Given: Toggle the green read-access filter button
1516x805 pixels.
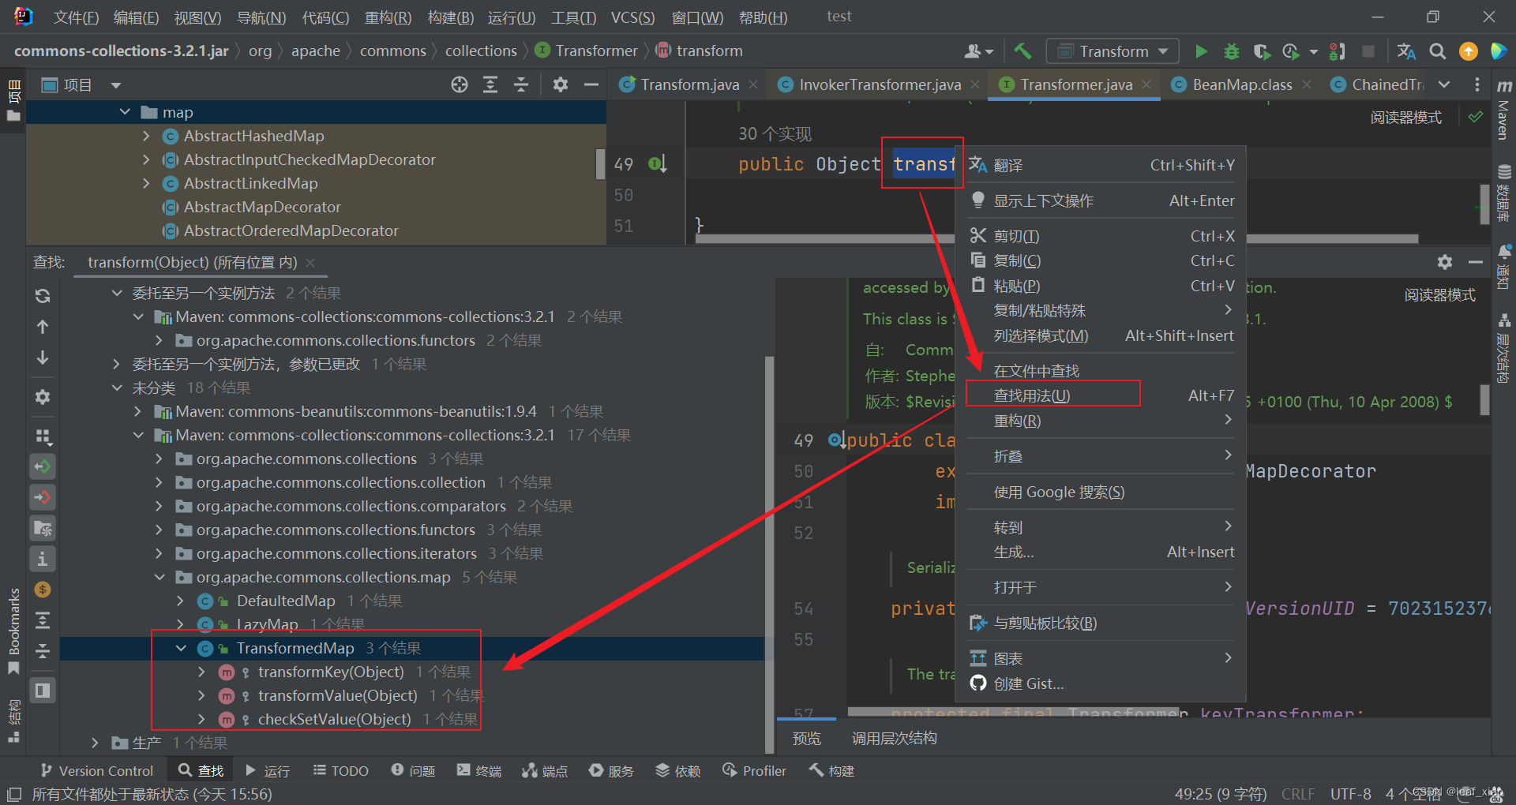Looking at the screenshot, I should pos(43,466).
